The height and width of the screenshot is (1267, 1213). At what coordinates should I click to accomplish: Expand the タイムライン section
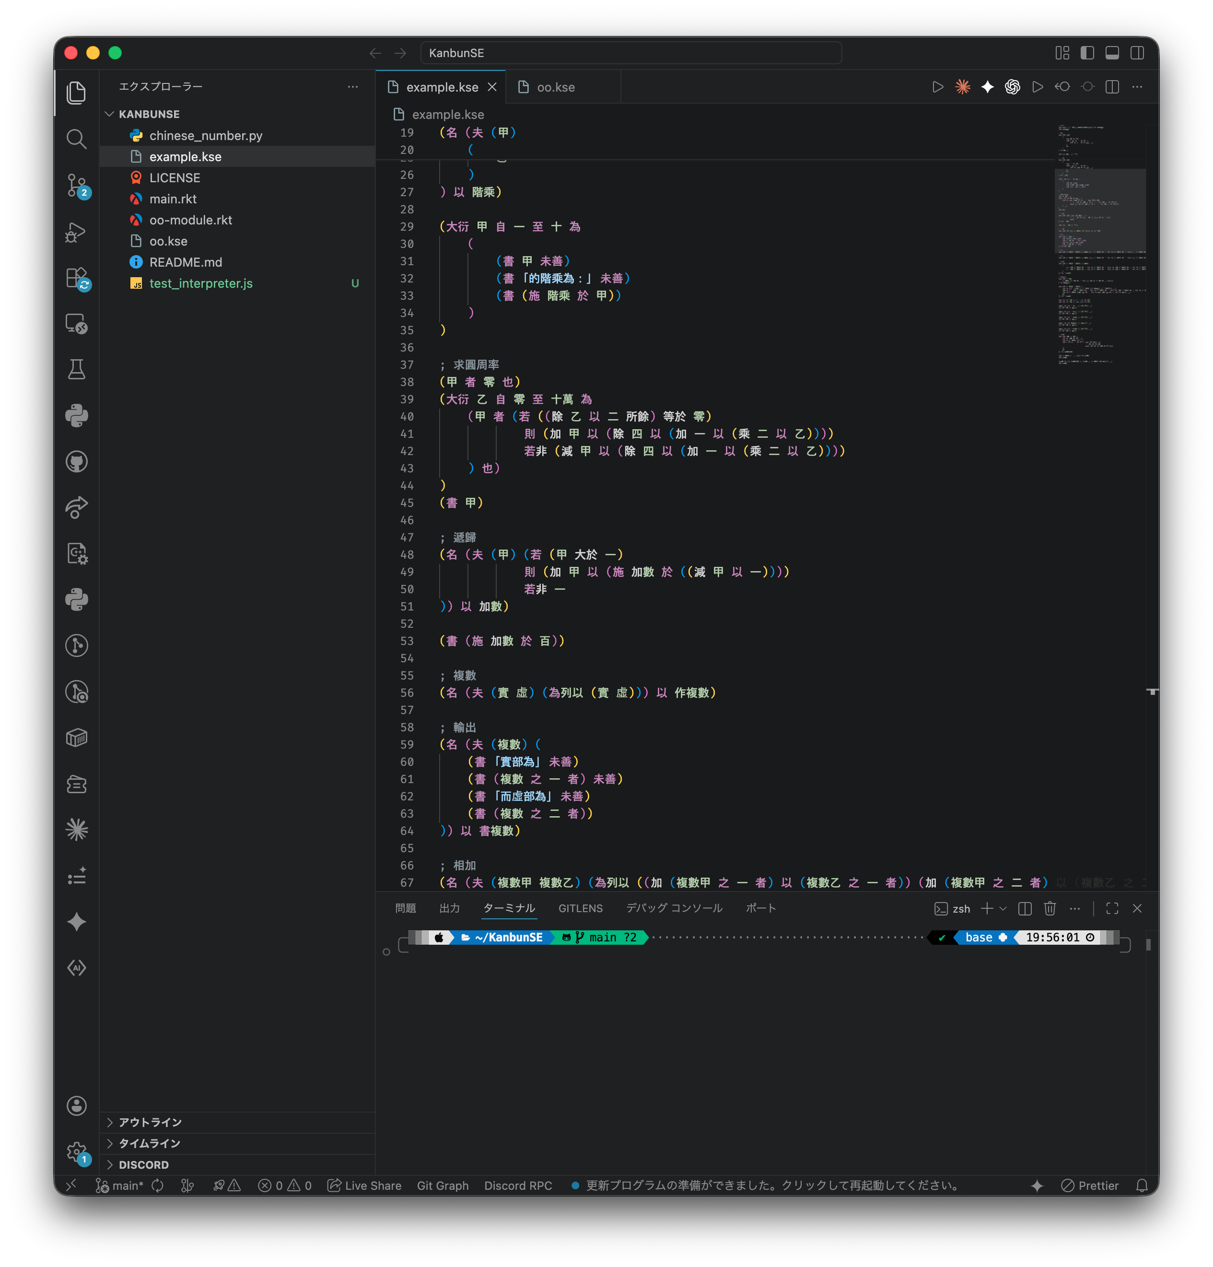click(x=238, y=1144)
